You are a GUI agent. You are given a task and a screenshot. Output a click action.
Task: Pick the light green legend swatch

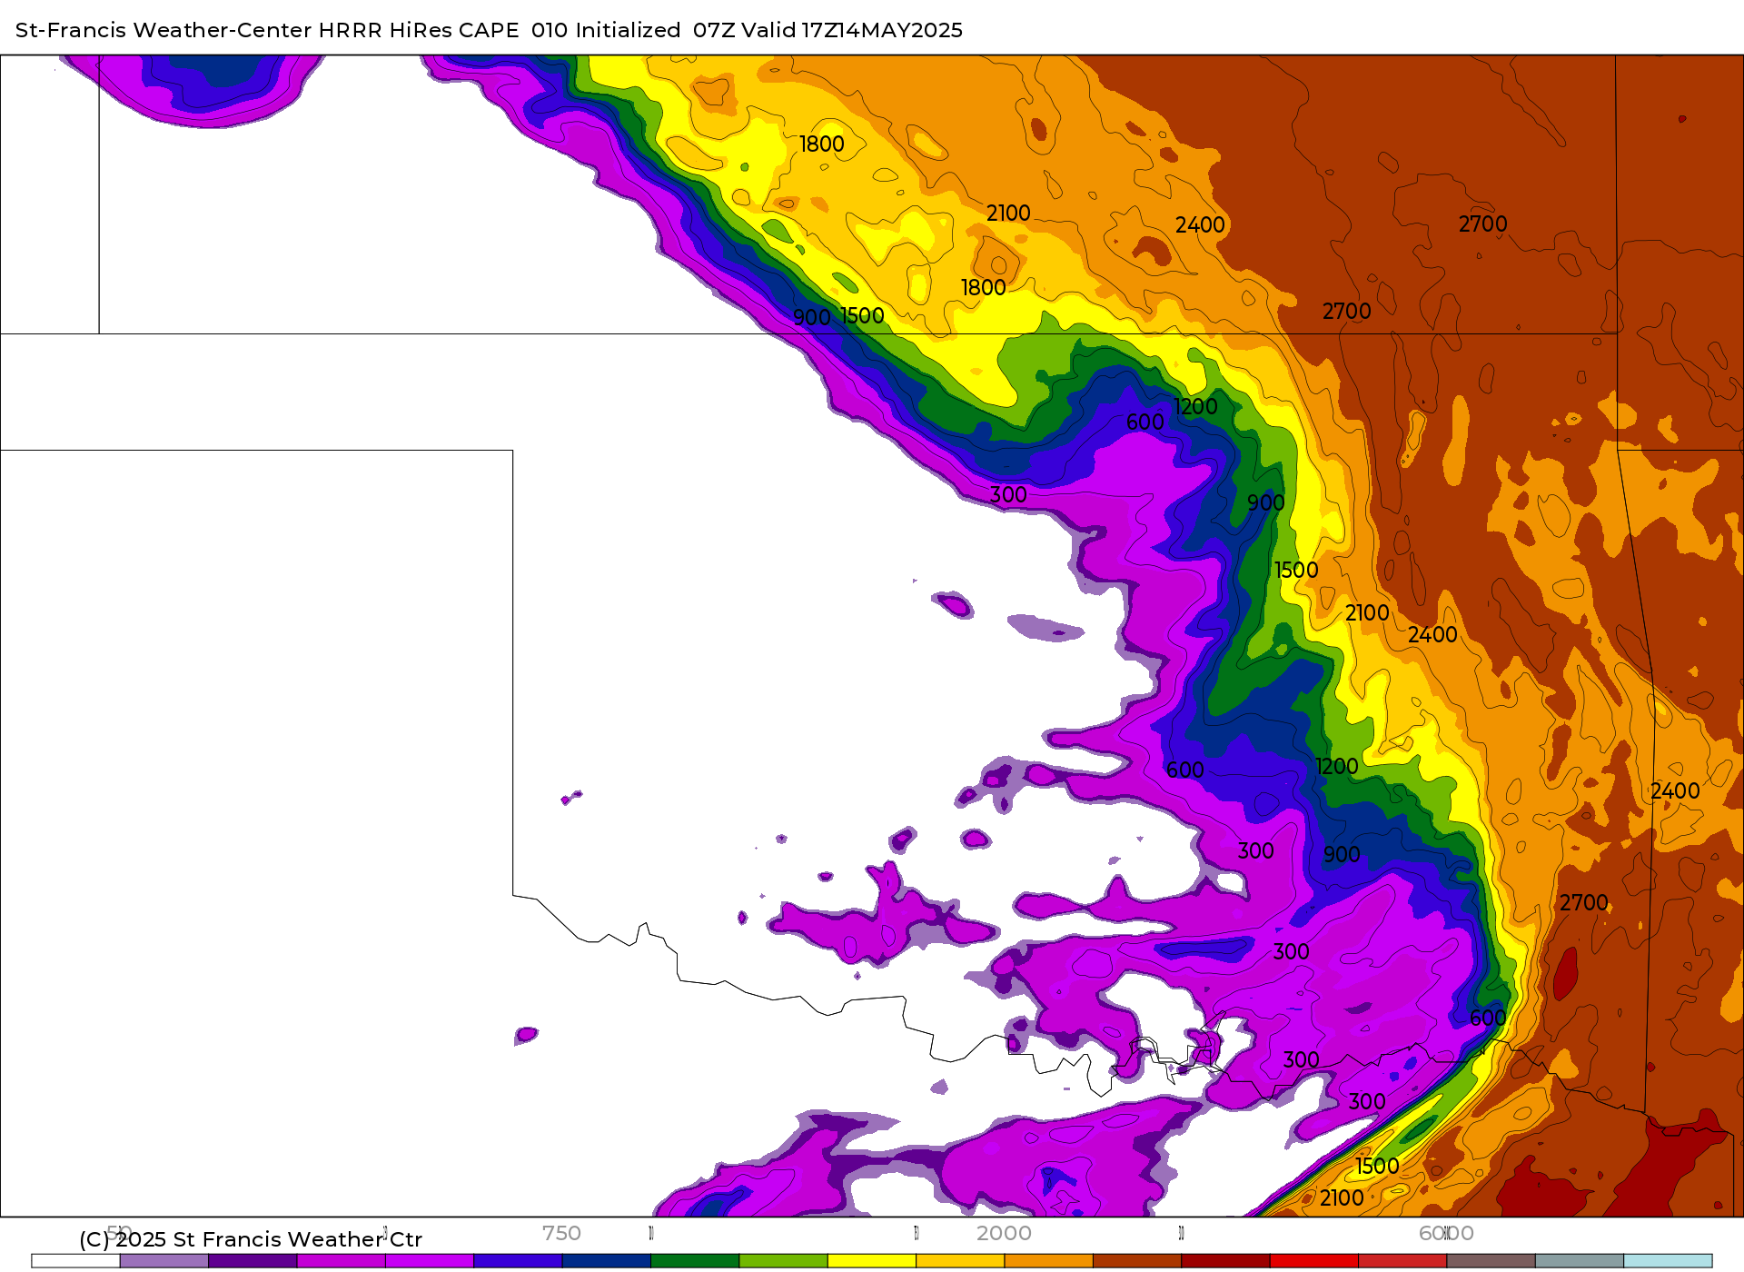tap(783, 1260)
